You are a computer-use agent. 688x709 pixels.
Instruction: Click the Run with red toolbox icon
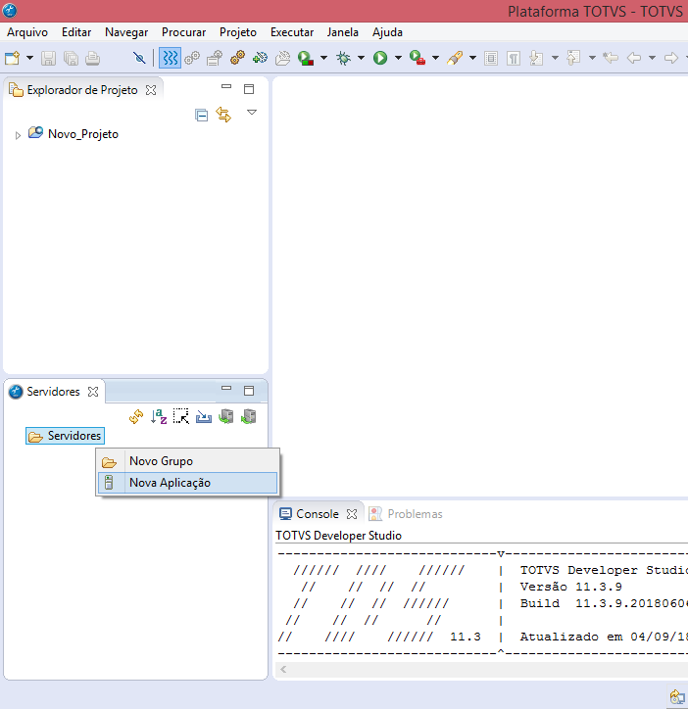click(x=418, y=58)
